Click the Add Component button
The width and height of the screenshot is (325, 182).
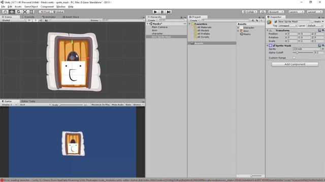coord(295,64)
